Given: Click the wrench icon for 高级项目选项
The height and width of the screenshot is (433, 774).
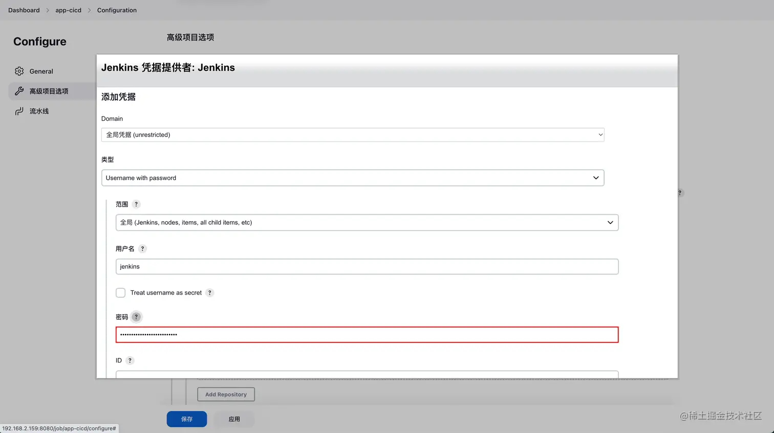Looking at the screenshot, I should point(19,91).
